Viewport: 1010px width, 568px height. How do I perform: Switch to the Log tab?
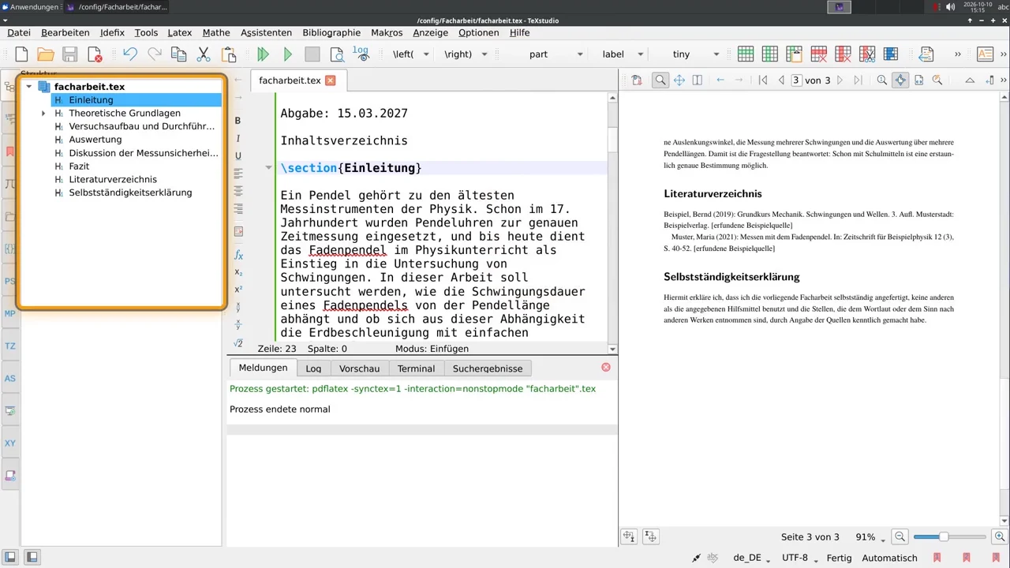[313, 368]
